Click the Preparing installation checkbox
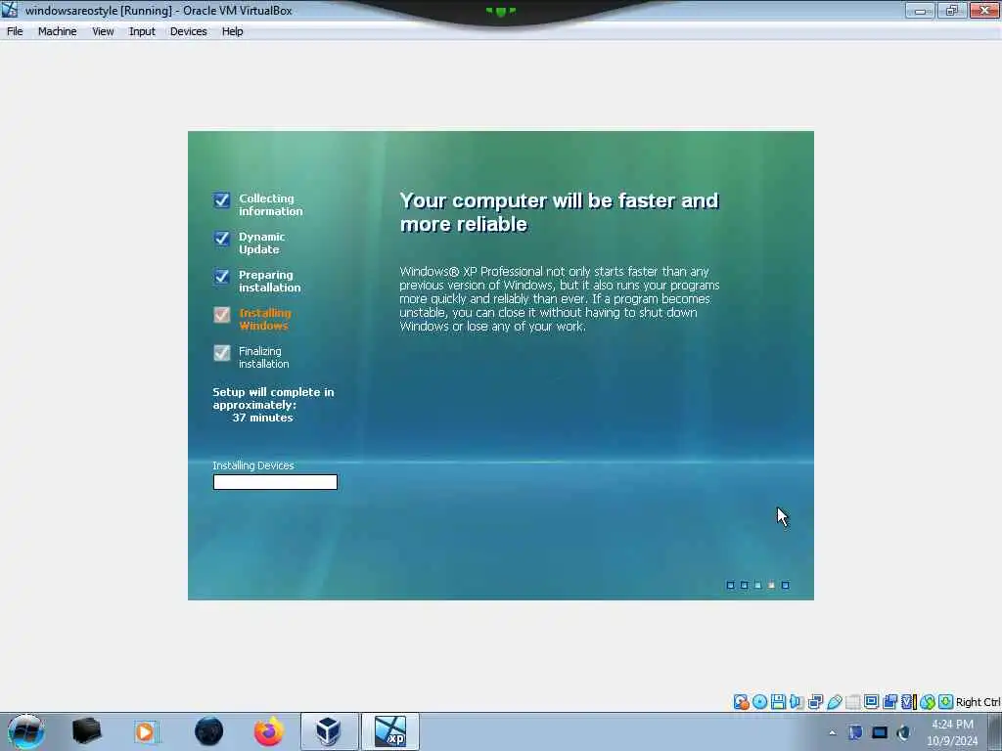The image size is (1002, 751). click(x=222, y=277)
